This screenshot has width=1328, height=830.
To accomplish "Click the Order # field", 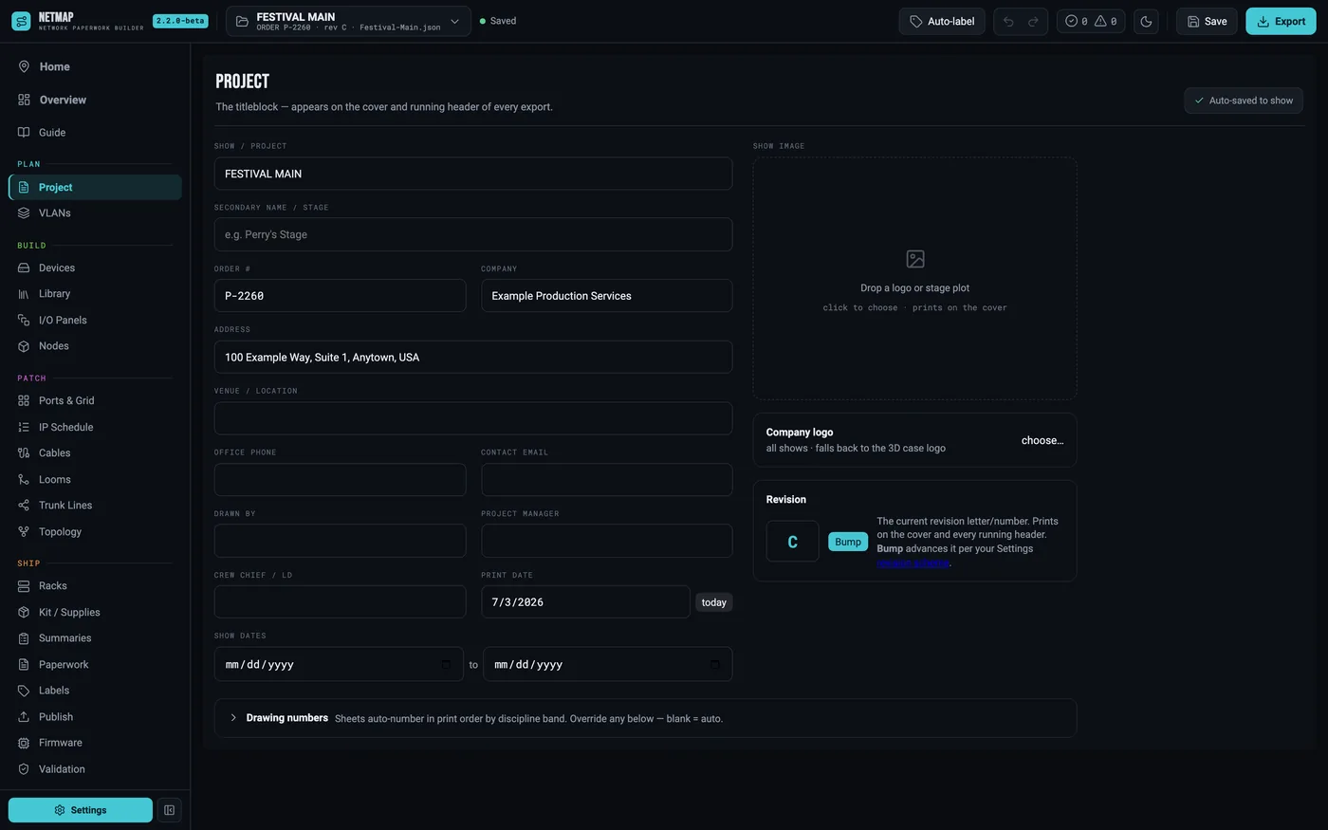I will pyautogui.click(x=340, y=296).
